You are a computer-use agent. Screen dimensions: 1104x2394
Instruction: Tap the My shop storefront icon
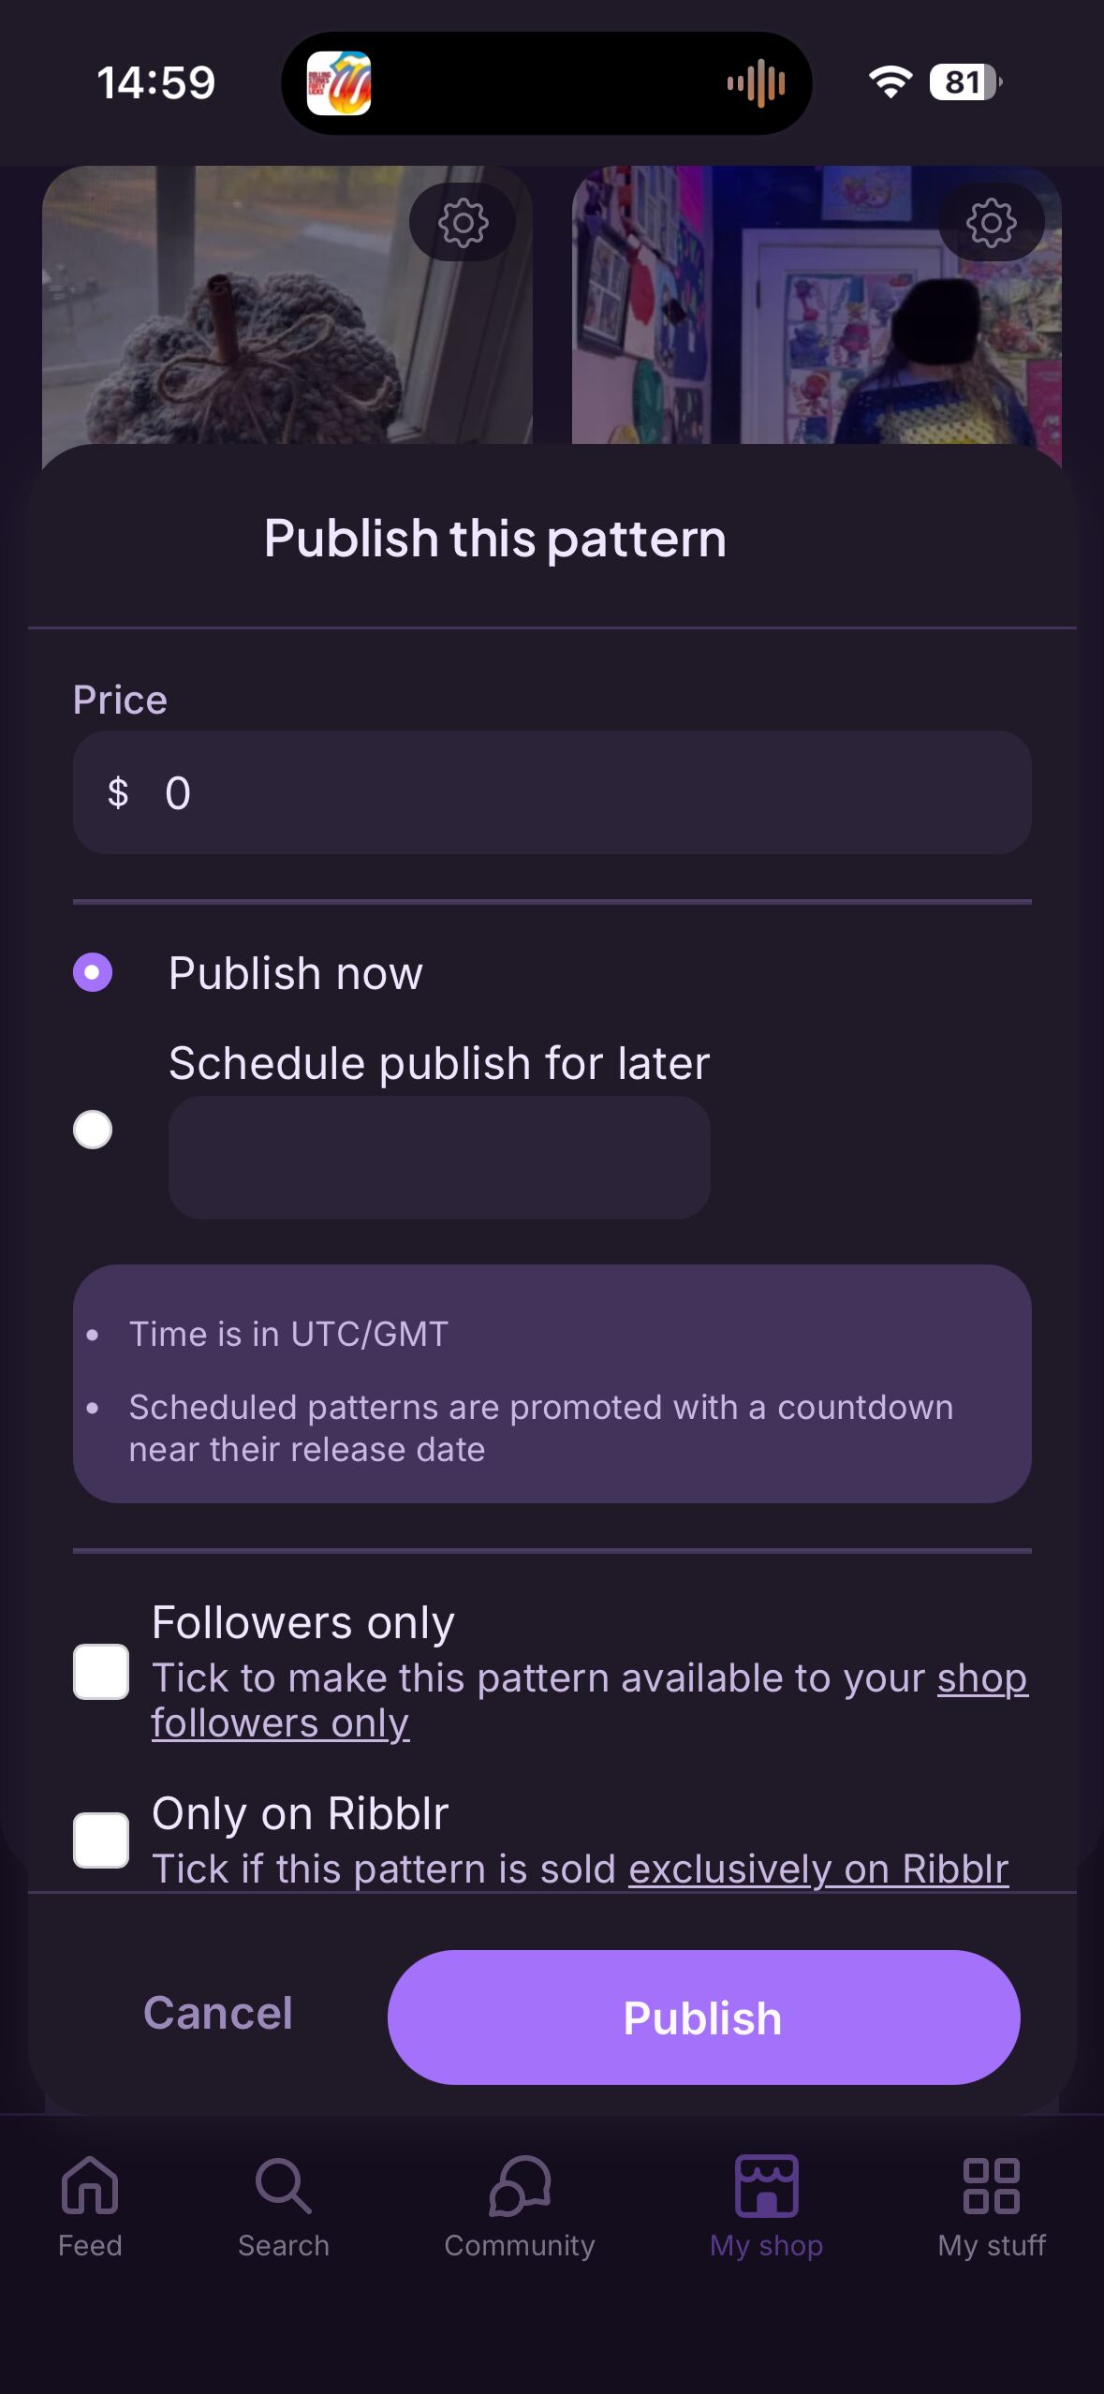[766, 2186]
